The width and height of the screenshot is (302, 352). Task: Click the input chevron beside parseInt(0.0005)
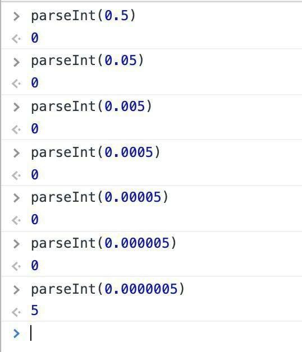16,154
